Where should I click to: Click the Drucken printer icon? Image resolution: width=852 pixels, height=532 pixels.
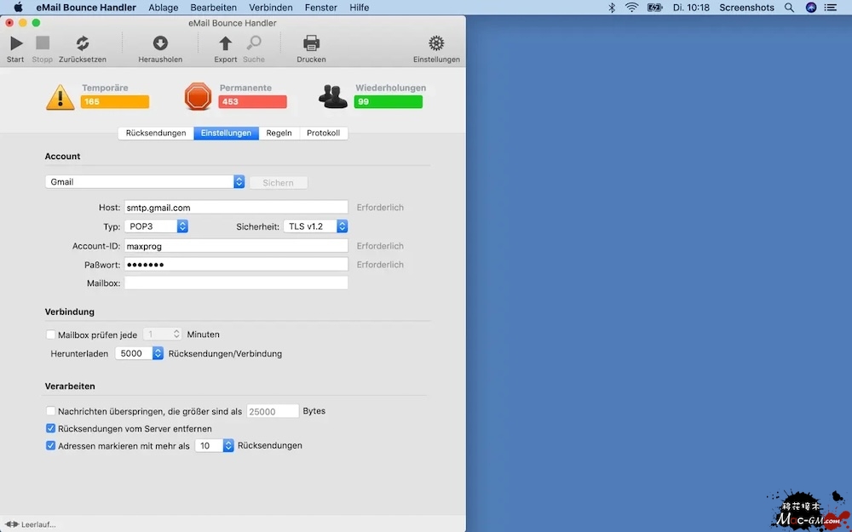311,43
